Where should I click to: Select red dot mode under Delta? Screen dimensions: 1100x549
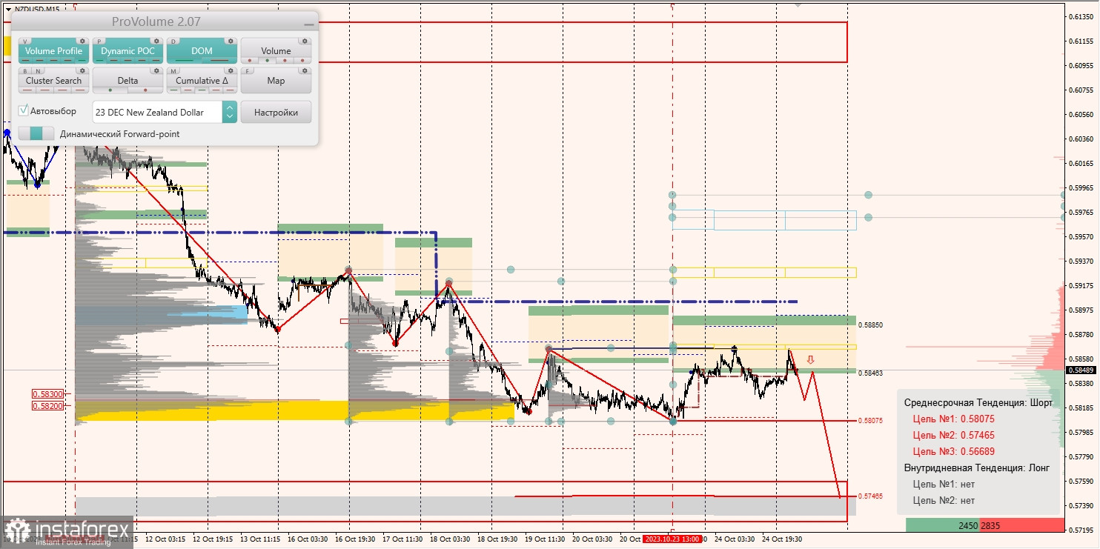[x=145, y=90]
